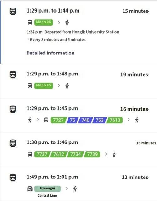Select the 1:49 p.m. to 2:01 p.m route
The height and width of the screenshot is (201, 157).
(78, 184)
